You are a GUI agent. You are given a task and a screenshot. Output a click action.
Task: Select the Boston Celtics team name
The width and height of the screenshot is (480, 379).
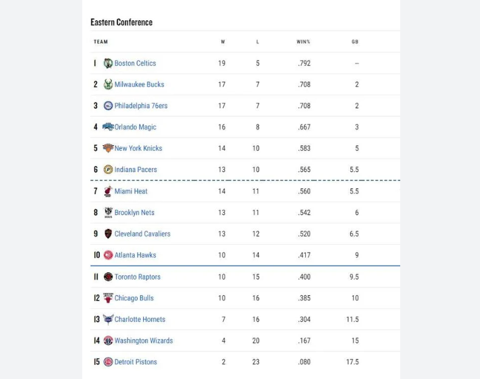(135, 63)
